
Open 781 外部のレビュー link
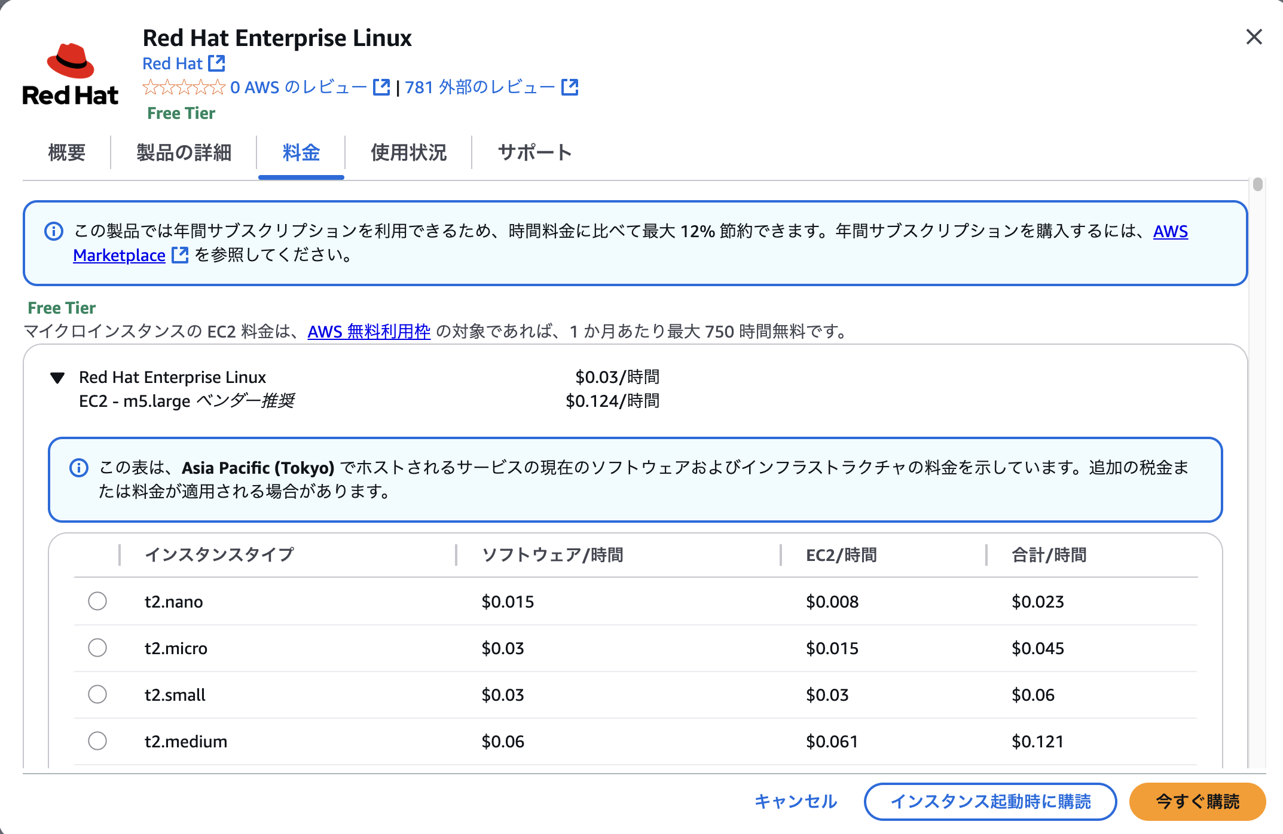click(x=480, y=87)
